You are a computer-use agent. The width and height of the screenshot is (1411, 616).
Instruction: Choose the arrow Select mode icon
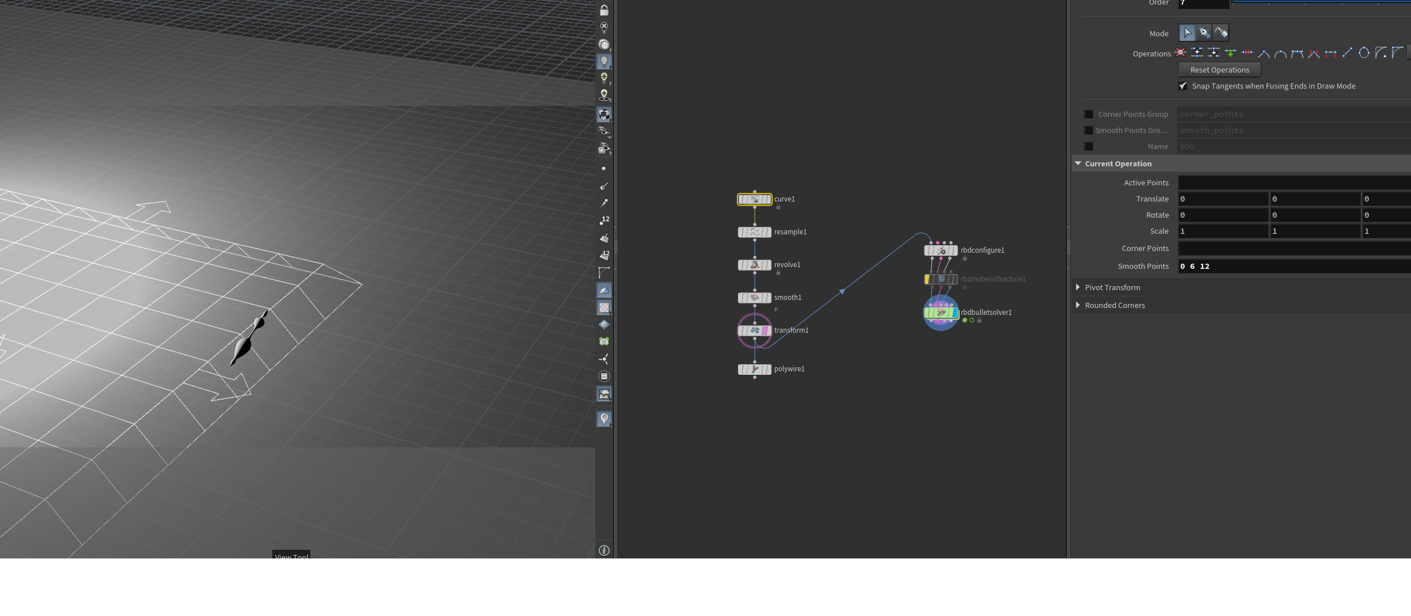point(1187,33)
